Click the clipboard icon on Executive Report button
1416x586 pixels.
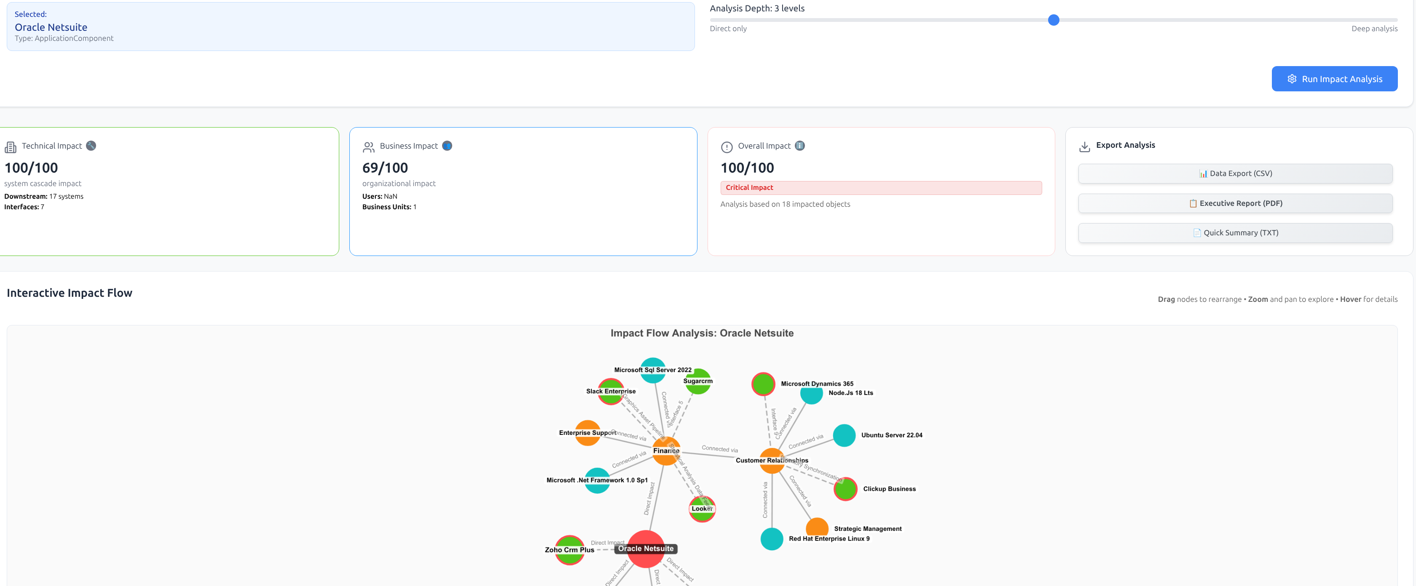point(1193,202)
